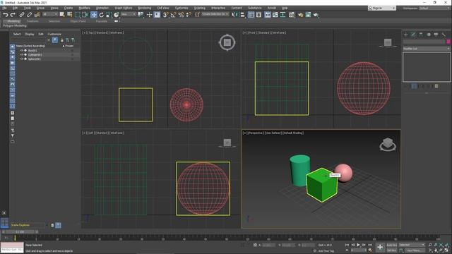Open the reference coordinate system dropdown

point(129,14)
